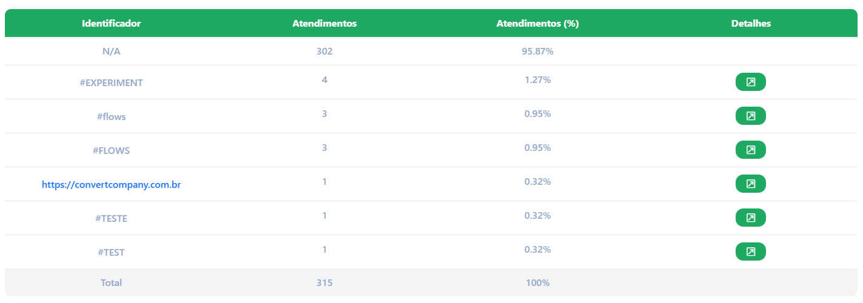
Task: Select the Total row label
Action: tap(111, 282)
